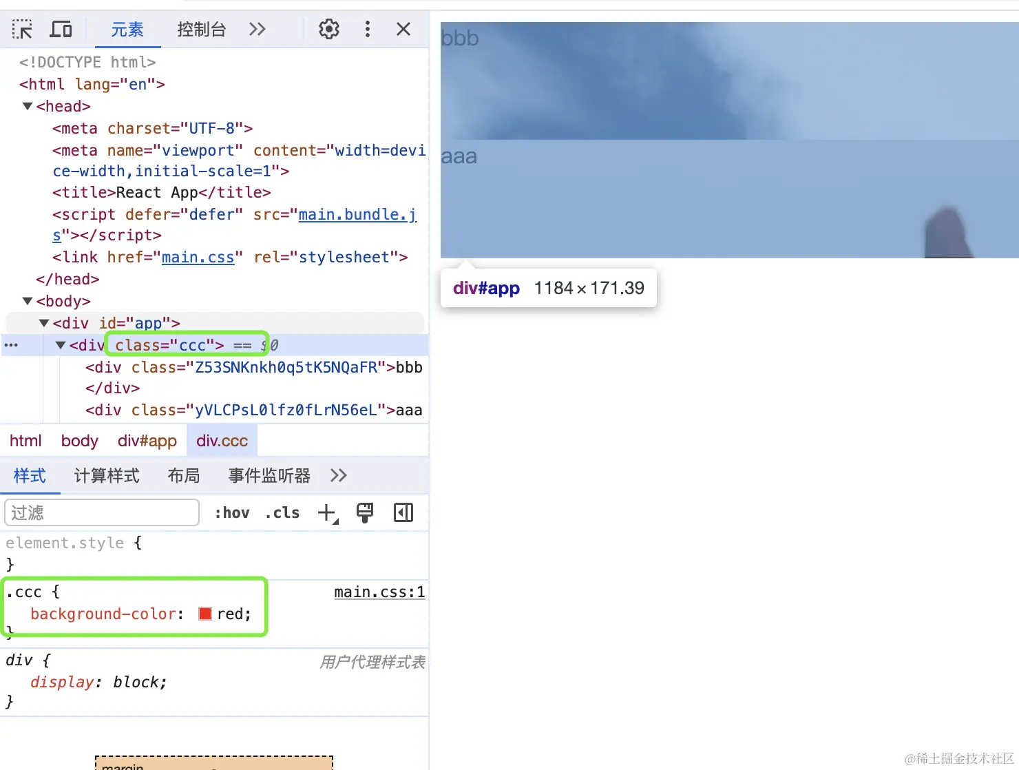Toggle device toolbar emulation icon

pyautogui.click(x=61, y=29)
